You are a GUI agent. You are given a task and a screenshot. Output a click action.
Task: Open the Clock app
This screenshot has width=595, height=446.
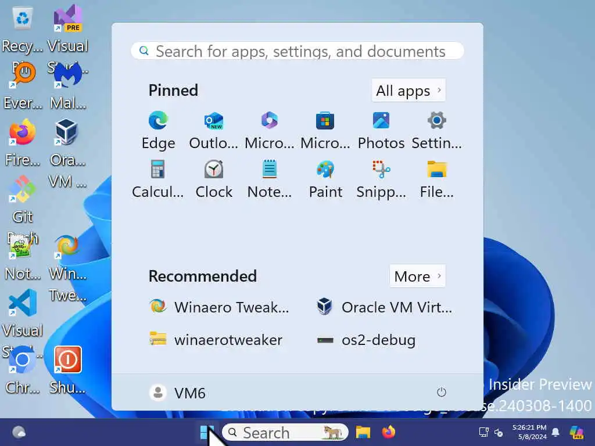[214, 179]
